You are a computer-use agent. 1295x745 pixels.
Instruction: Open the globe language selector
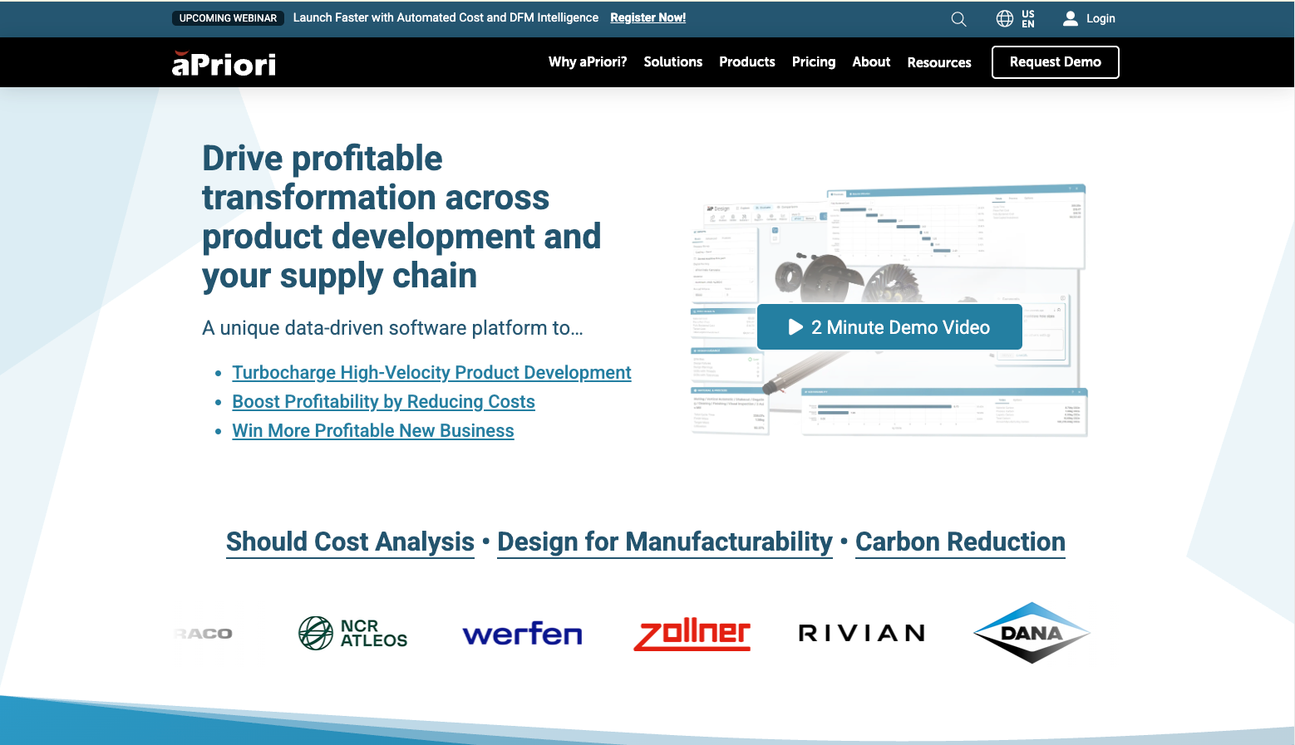pyautogui.click(x=1005, y=18)
